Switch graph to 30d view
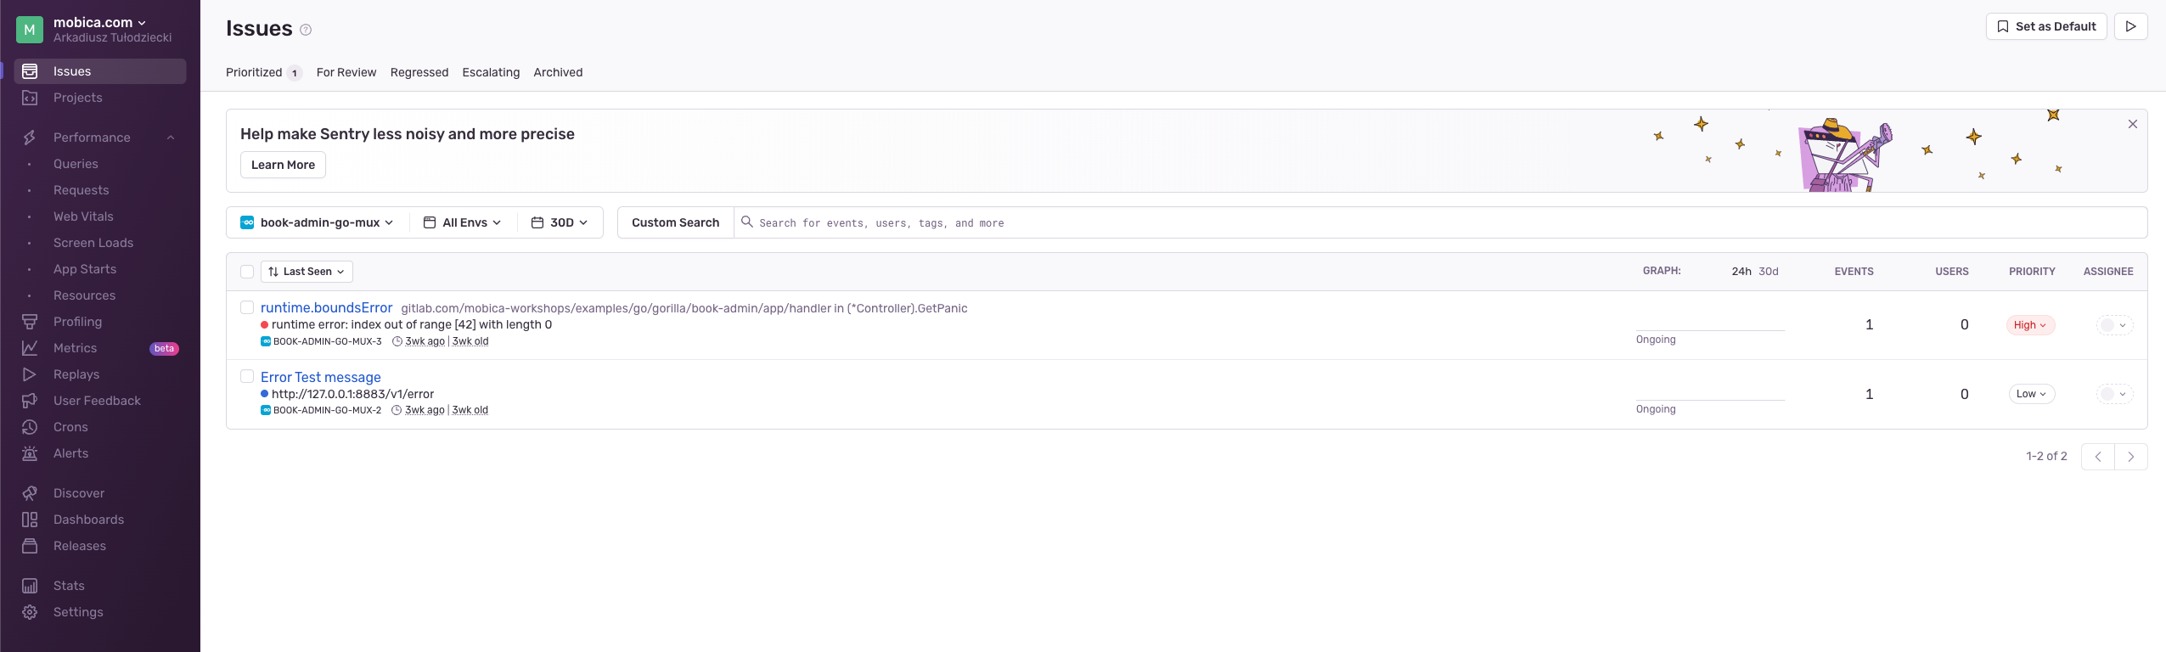2166x652 pixels. 1768,272
